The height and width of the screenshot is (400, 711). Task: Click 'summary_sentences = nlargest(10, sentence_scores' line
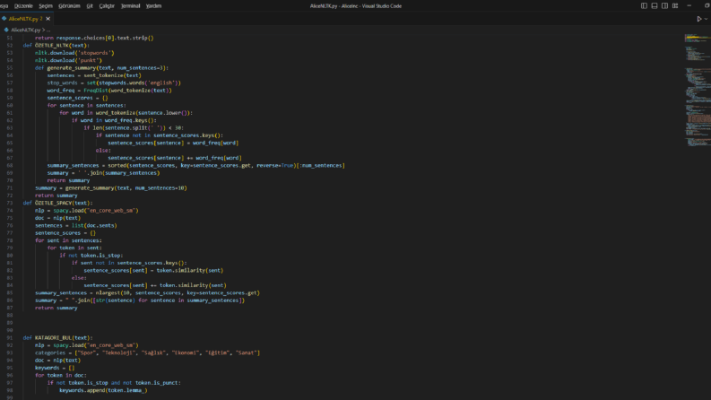147,293
